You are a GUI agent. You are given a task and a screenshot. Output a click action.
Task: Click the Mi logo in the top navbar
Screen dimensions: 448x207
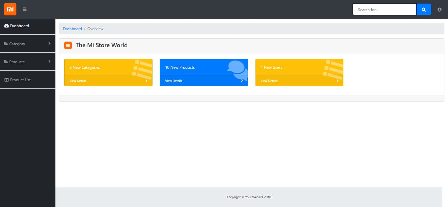point(10,9)
